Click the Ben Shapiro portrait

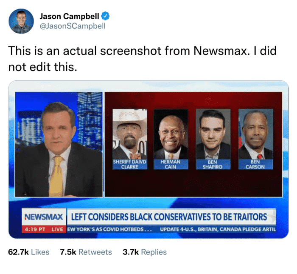[213, 134]
